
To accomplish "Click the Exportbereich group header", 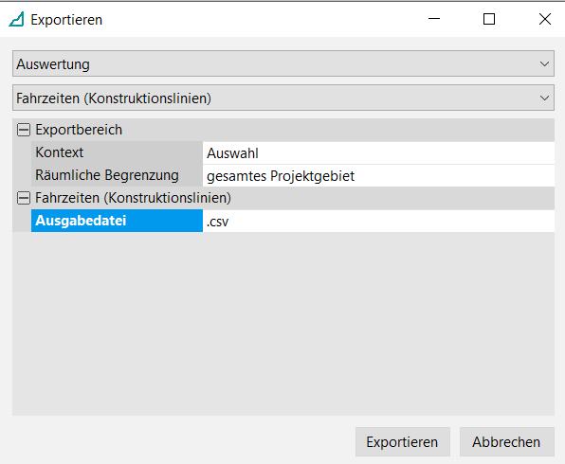I will pyautogui.click(x=283, y=130).
